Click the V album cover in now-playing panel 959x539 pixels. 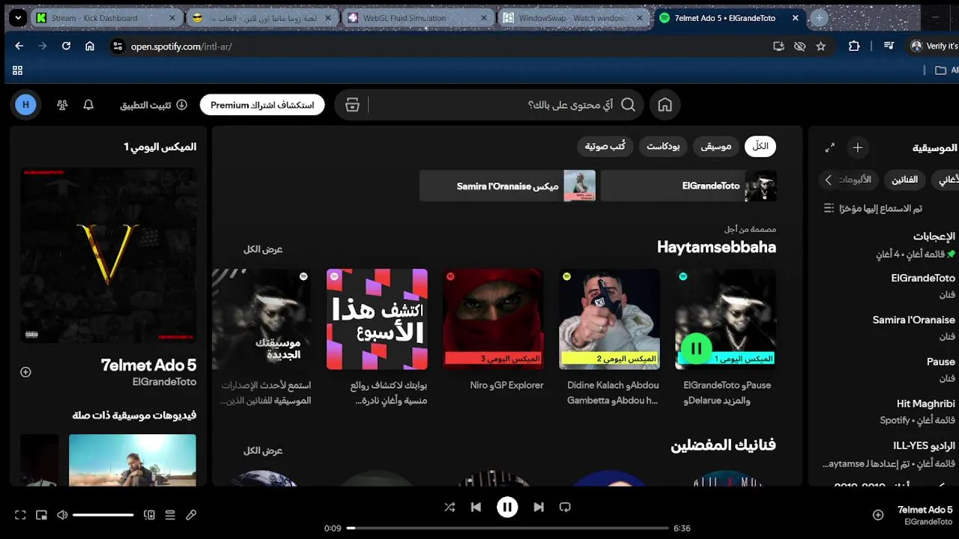[x=109, y=255]
